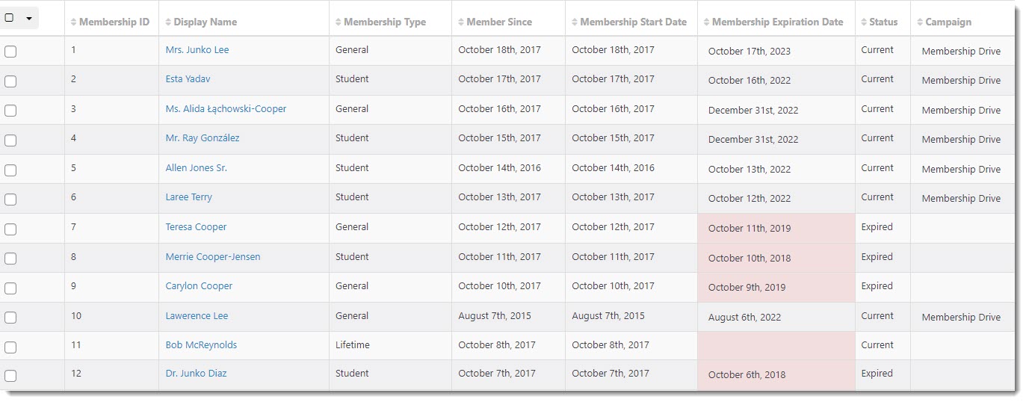Click sort icon for Membership Expiration Date
Screen dimensions: 1026x402
pos(707,22)
